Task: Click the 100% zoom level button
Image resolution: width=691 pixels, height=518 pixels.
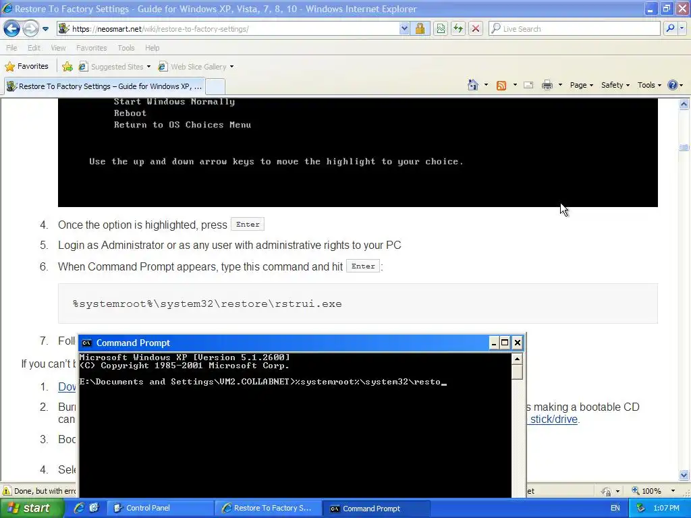Action: [647, 491]
